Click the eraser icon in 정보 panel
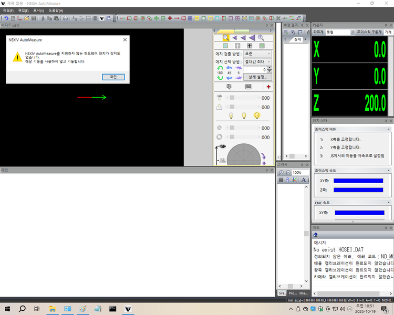The width and height of the screenshot is (394, 315). (316, 234)
